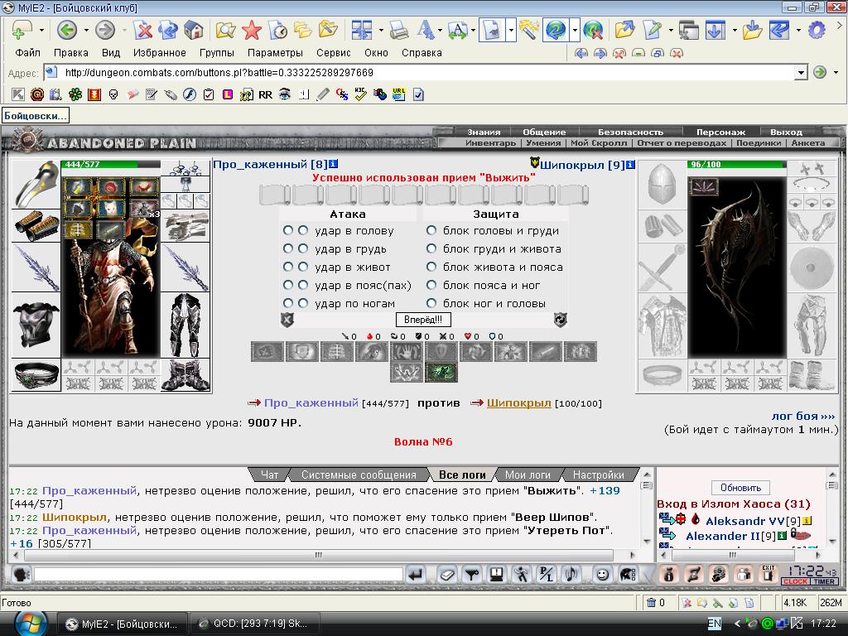848x636 pixels.
Task: Select second radio for удар в грудь
Action: click(303, 248)
